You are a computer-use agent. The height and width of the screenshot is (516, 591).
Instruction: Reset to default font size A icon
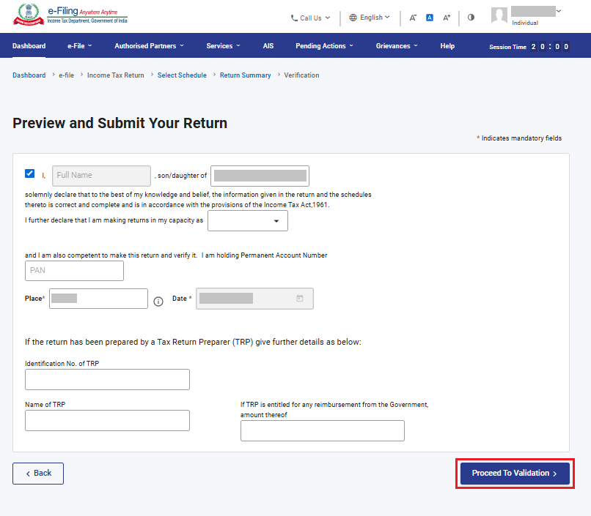(x=429, y=18)
